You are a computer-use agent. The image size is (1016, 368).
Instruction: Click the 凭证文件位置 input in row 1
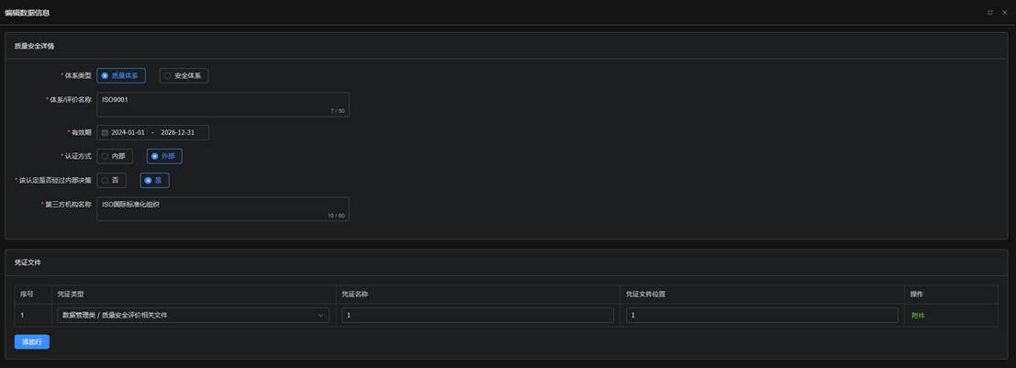point(762,316)
